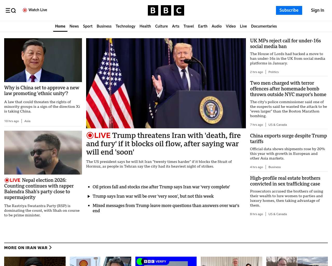Switch to the Sport section
This screenshot has width=332, height=266.
point(88,26)
